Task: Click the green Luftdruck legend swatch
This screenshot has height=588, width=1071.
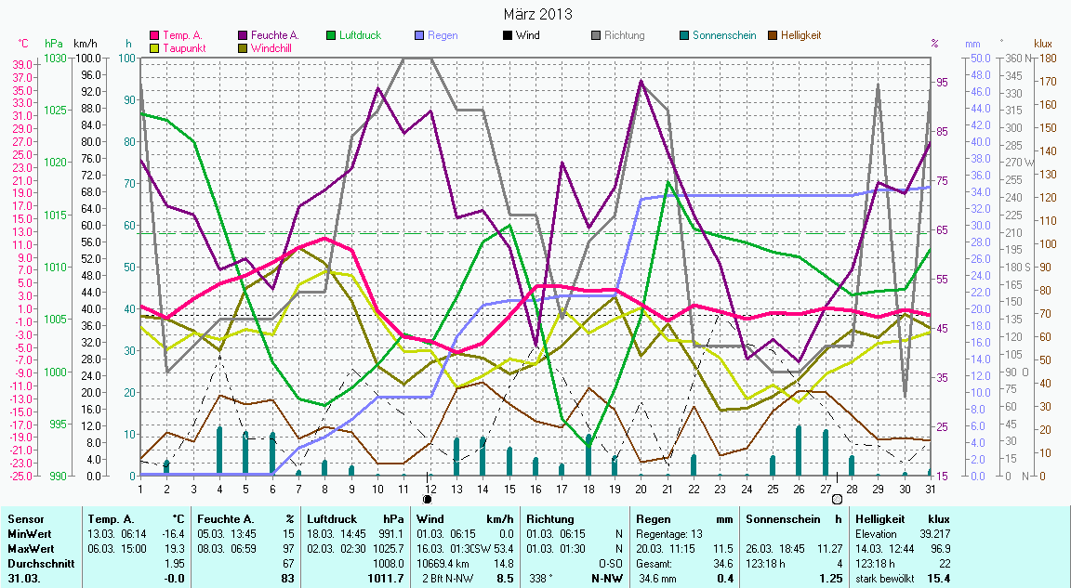Action: (332, 36)
